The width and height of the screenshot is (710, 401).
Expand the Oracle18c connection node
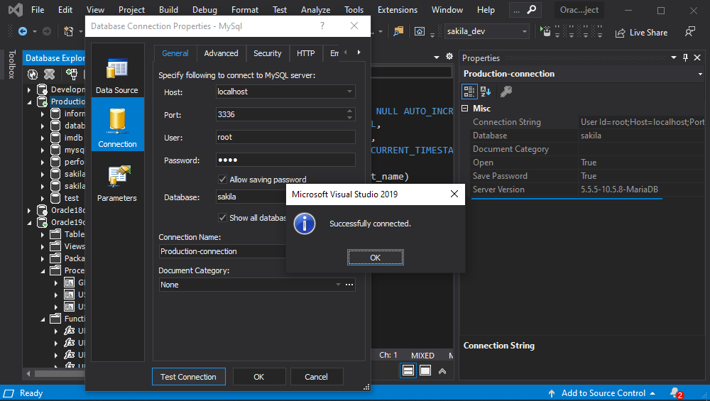coord(29,210)
